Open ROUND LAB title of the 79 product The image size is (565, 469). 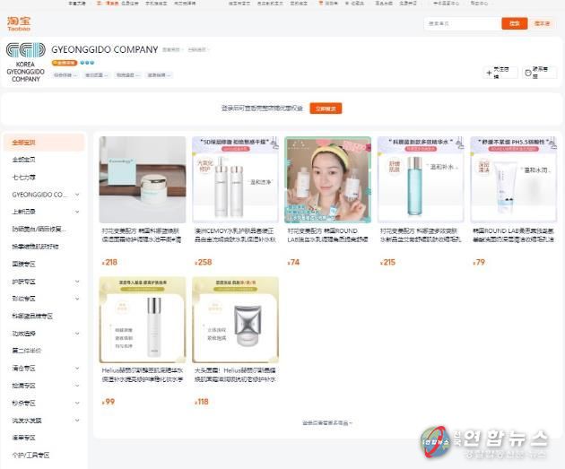(514, 235)
